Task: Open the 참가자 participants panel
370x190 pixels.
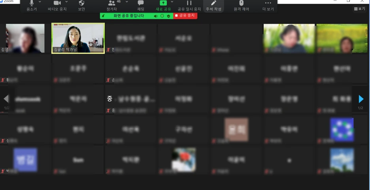Action: point(111,6)
